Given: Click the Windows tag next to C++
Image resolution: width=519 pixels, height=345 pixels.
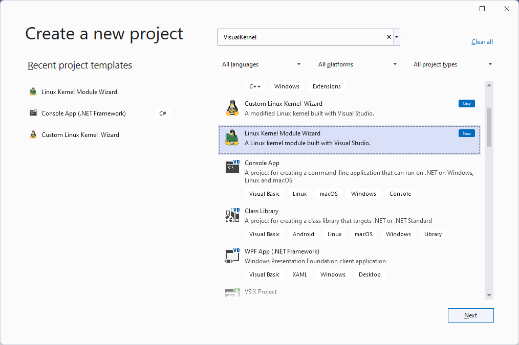Looking at the screenshot, I should click(x=287, y=86).
